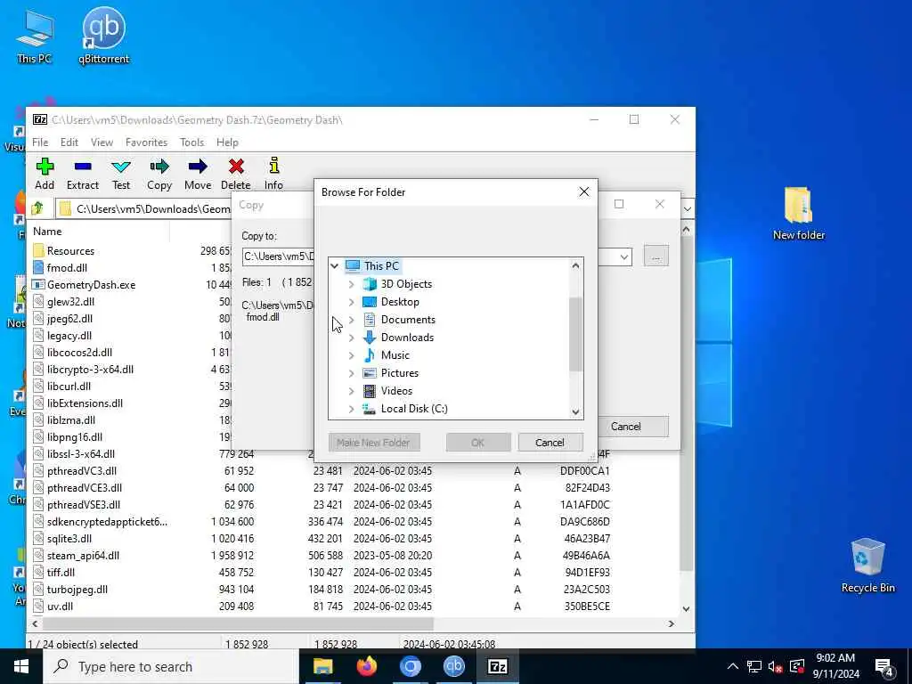Select the Music folder icon in tree
The height and width of the screenshot is (684, 912).
click(370, 354)
